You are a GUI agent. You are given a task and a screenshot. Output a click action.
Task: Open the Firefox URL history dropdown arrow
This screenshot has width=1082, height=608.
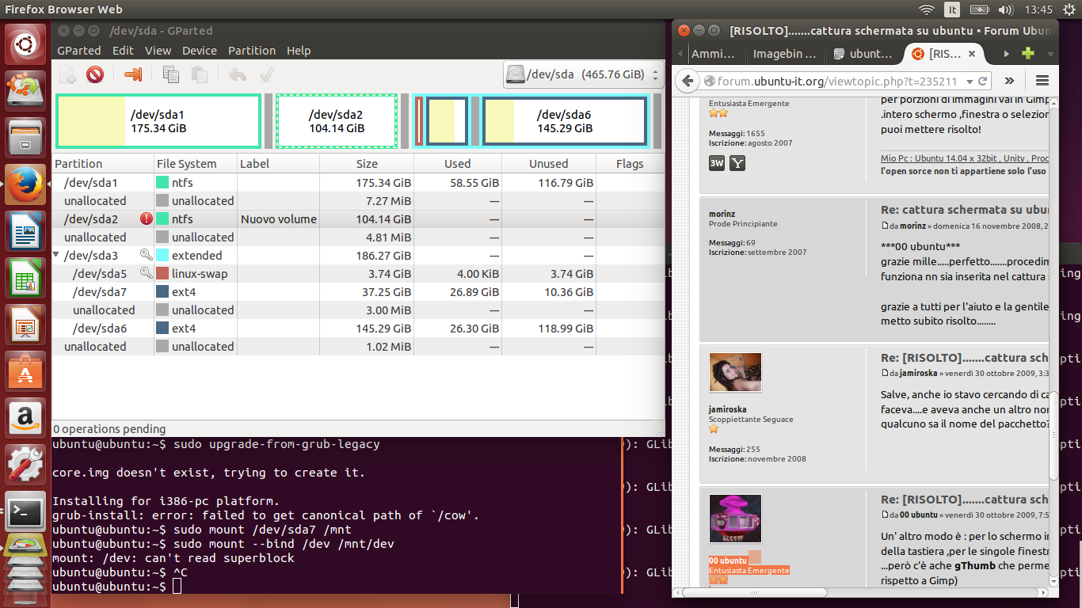(968, 81)
